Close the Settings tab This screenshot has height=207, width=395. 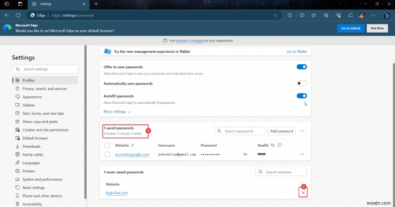(84, 4)
